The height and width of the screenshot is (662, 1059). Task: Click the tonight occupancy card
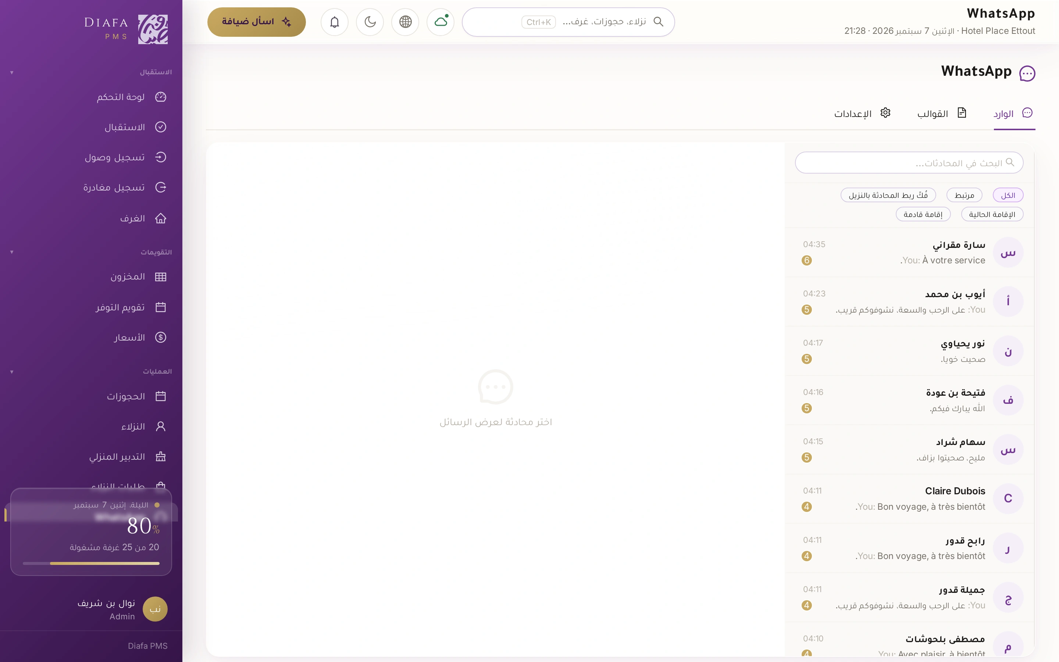click(91, 532)
